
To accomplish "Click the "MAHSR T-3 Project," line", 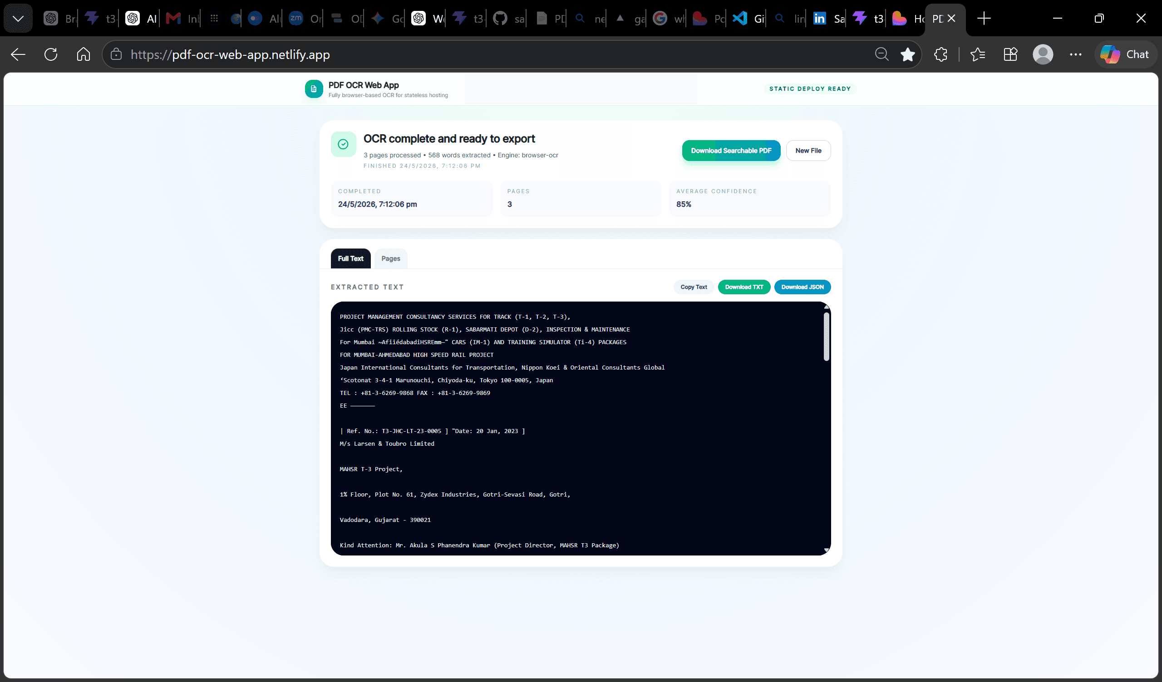I will click(x=371, y=469).
